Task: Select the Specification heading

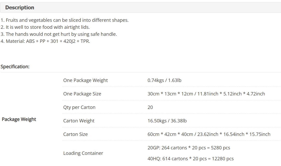Action: [15, 67]
